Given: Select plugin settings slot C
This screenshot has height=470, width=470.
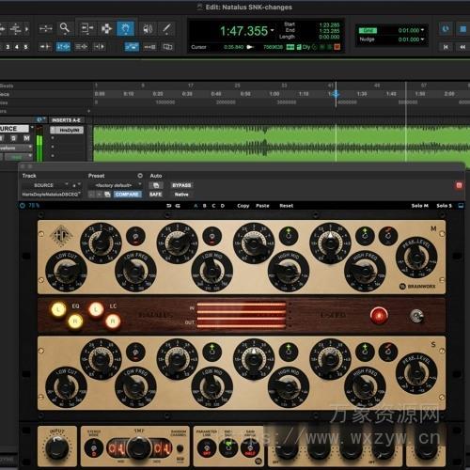Looking at the screenshot, I should click(213, 206).
